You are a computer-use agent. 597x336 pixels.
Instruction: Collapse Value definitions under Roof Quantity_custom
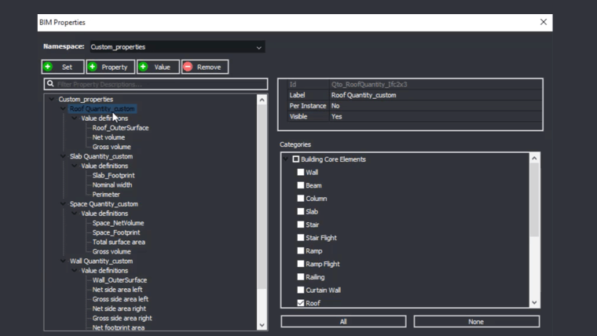pos(75,118)
